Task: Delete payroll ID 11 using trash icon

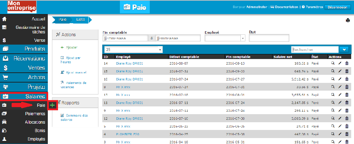Action: point(347,103)
